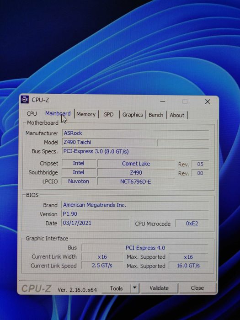The image size is (240, 320).
Task: Click the southbridge Rev. 00 value
Action: [x=200, y=173]
